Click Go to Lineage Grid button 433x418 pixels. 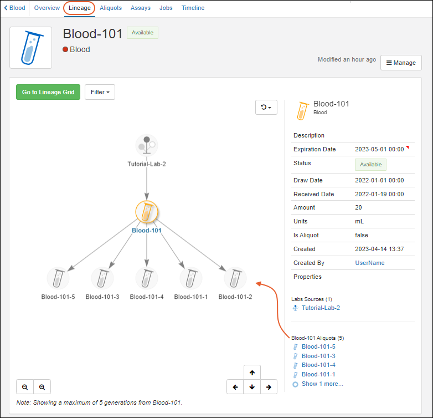[48, 92]
